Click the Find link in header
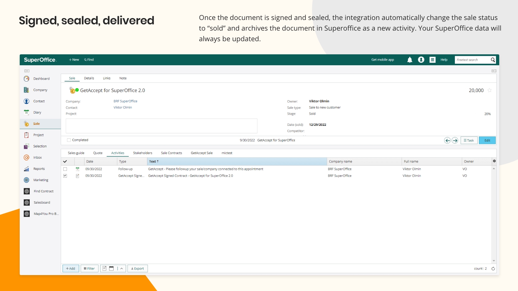The height and width of the screenshot is (291, 518). pos(89,60)
